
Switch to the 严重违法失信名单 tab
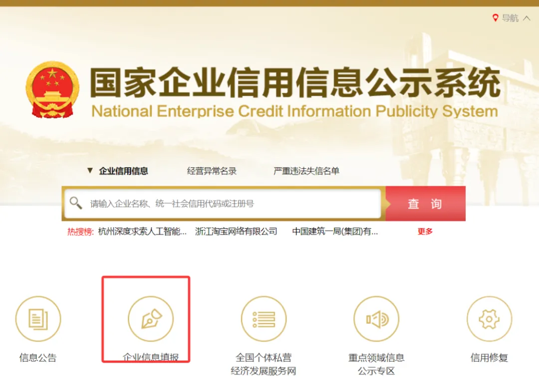(x=306, y=171)
